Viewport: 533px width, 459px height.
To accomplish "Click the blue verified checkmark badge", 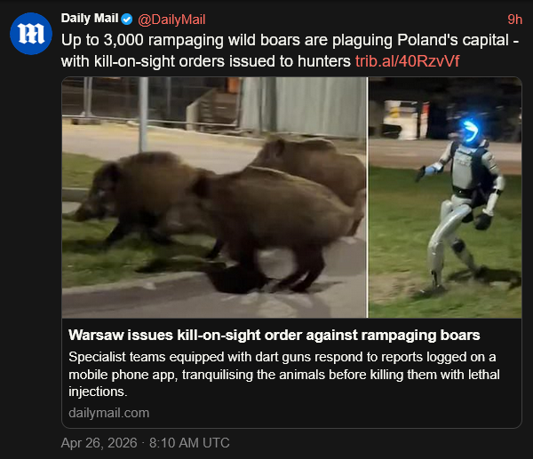I will pyautogui.click(x=127, y=20).
